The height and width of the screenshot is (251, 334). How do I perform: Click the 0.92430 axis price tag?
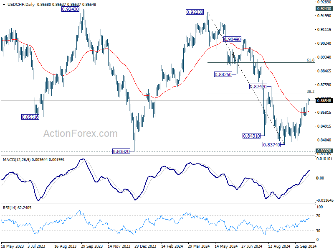[324, 9]
